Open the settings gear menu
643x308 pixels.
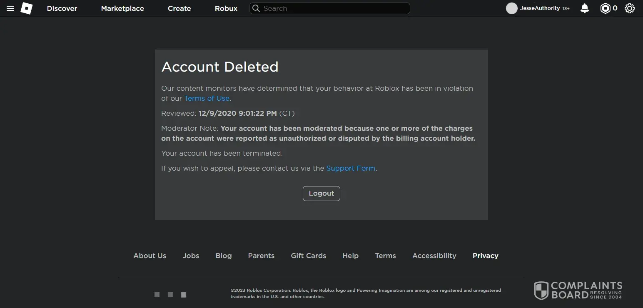(630, 8)
